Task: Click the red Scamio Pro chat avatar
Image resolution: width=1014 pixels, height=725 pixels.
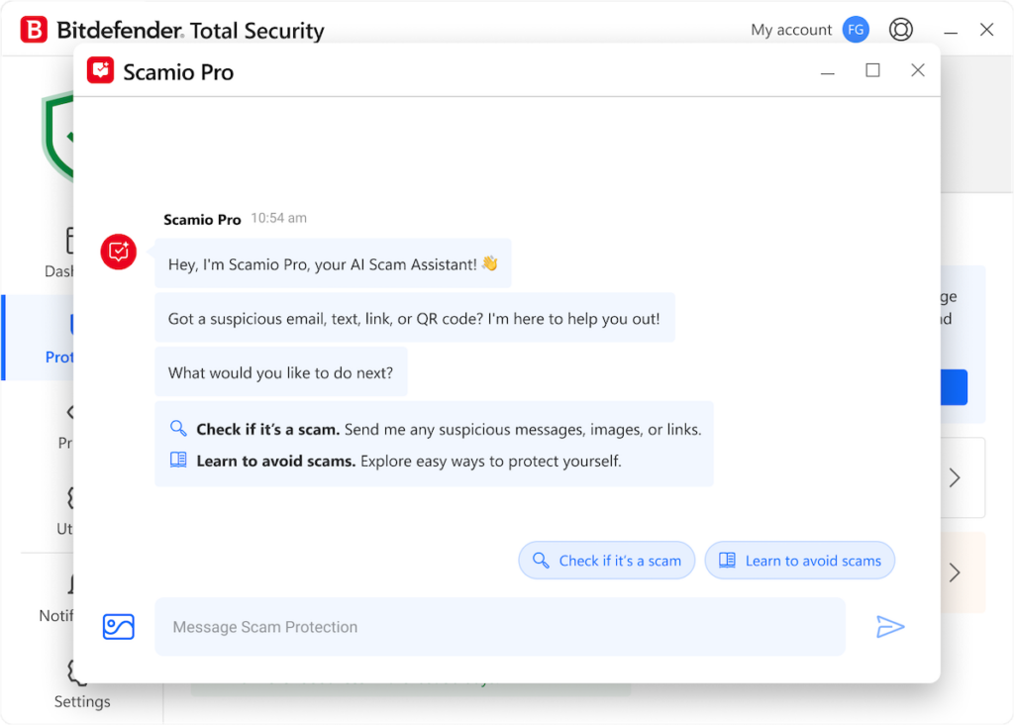Action: click(118, 252)
